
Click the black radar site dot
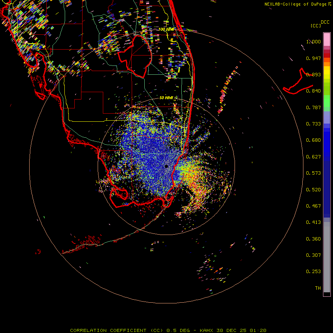(x=166, y=166)
